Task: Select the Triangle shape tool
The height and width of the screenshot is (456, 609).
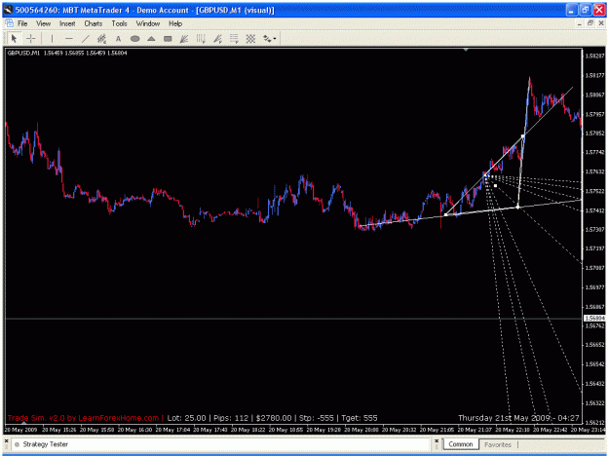Action: pos(151,38)
